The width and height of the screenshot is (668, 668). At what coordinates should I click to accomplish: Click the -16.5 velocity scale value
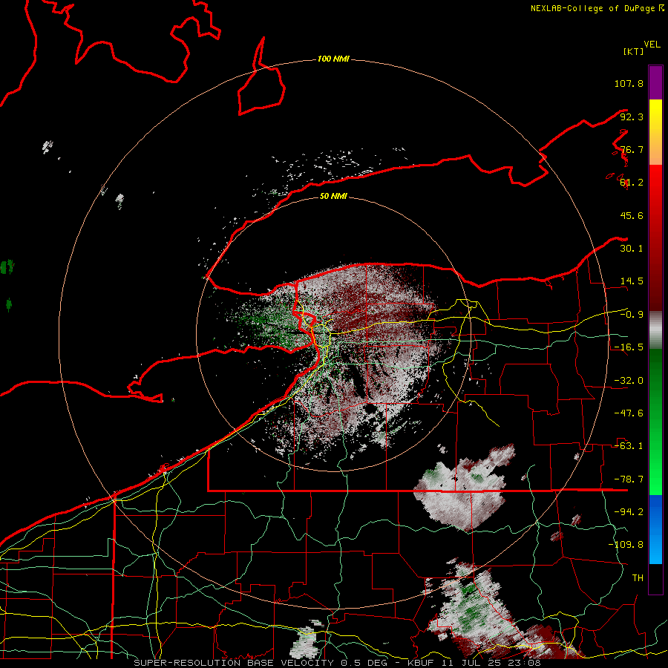(629, 347)
